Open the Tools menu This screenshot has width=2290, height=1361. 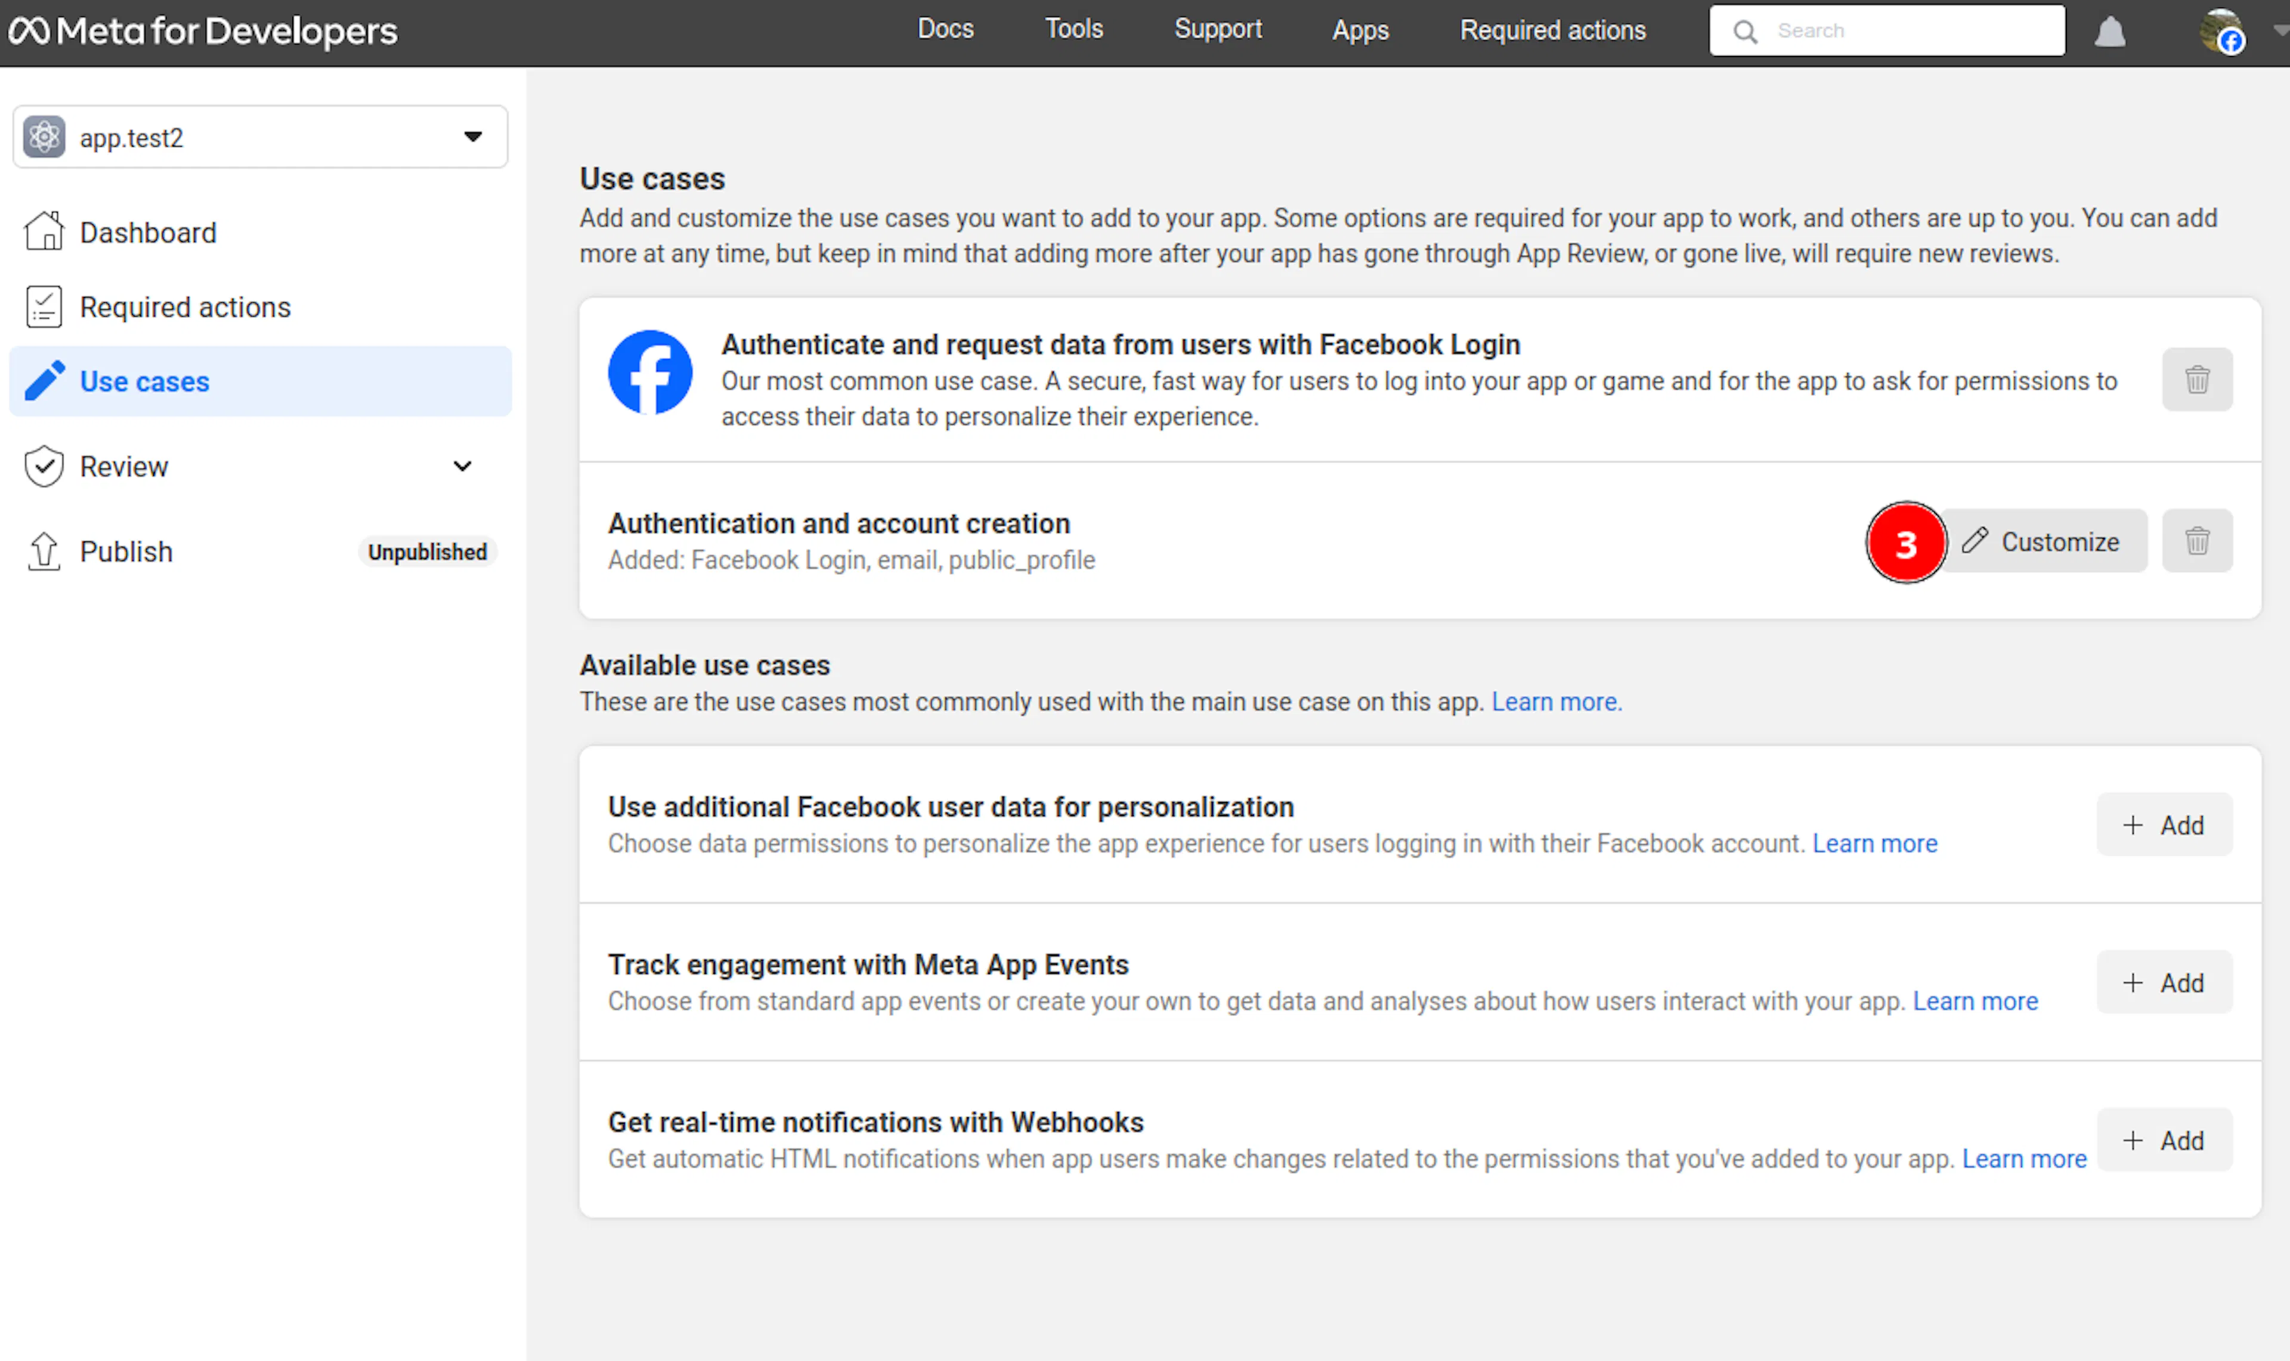tap(1073, 29)
